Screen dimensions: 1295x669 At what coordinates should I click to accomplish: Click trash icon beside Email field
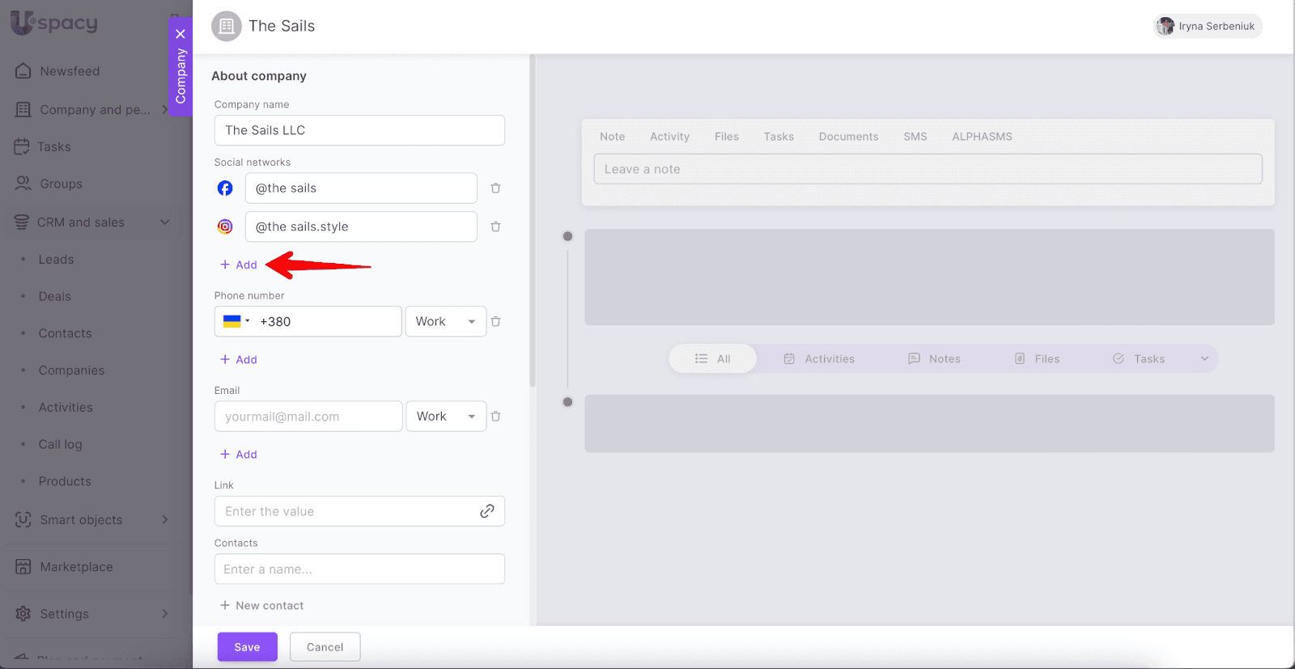pos(495,417)
